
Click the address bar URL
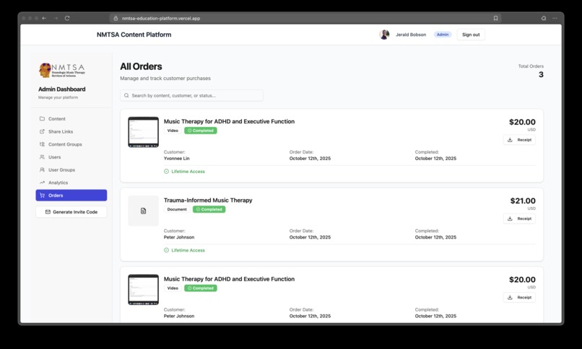161,18
